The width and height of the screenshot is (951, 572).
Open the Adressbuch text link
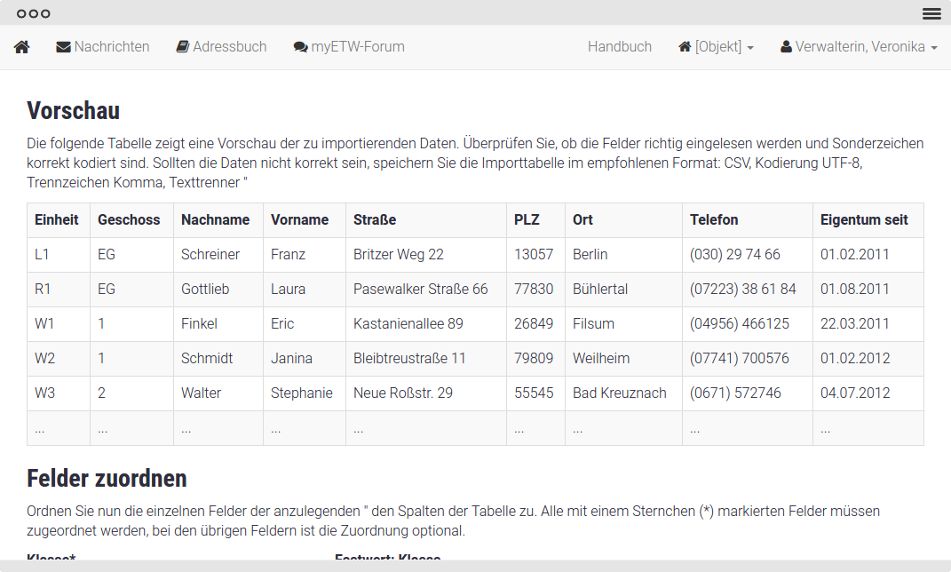230,47
